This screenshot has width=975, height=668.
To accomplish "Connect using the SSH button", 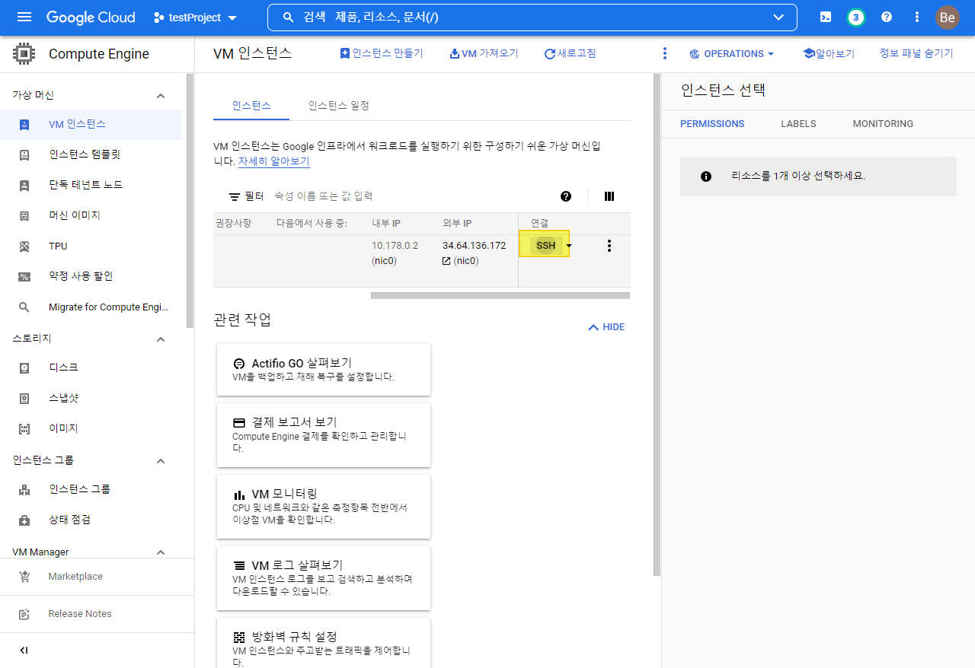I will click(545, 246).
